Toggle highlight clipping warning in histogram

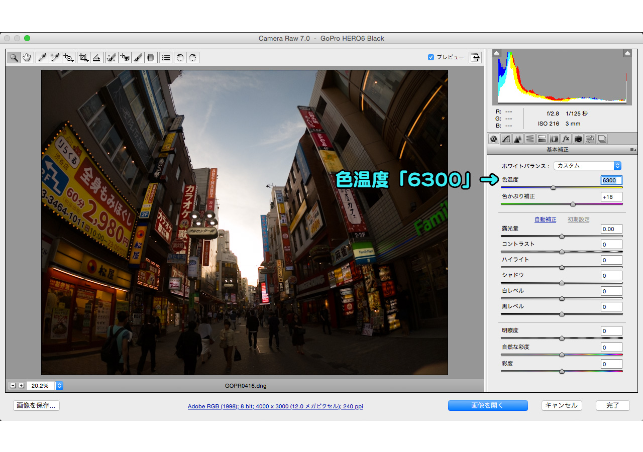pos(627,53)
